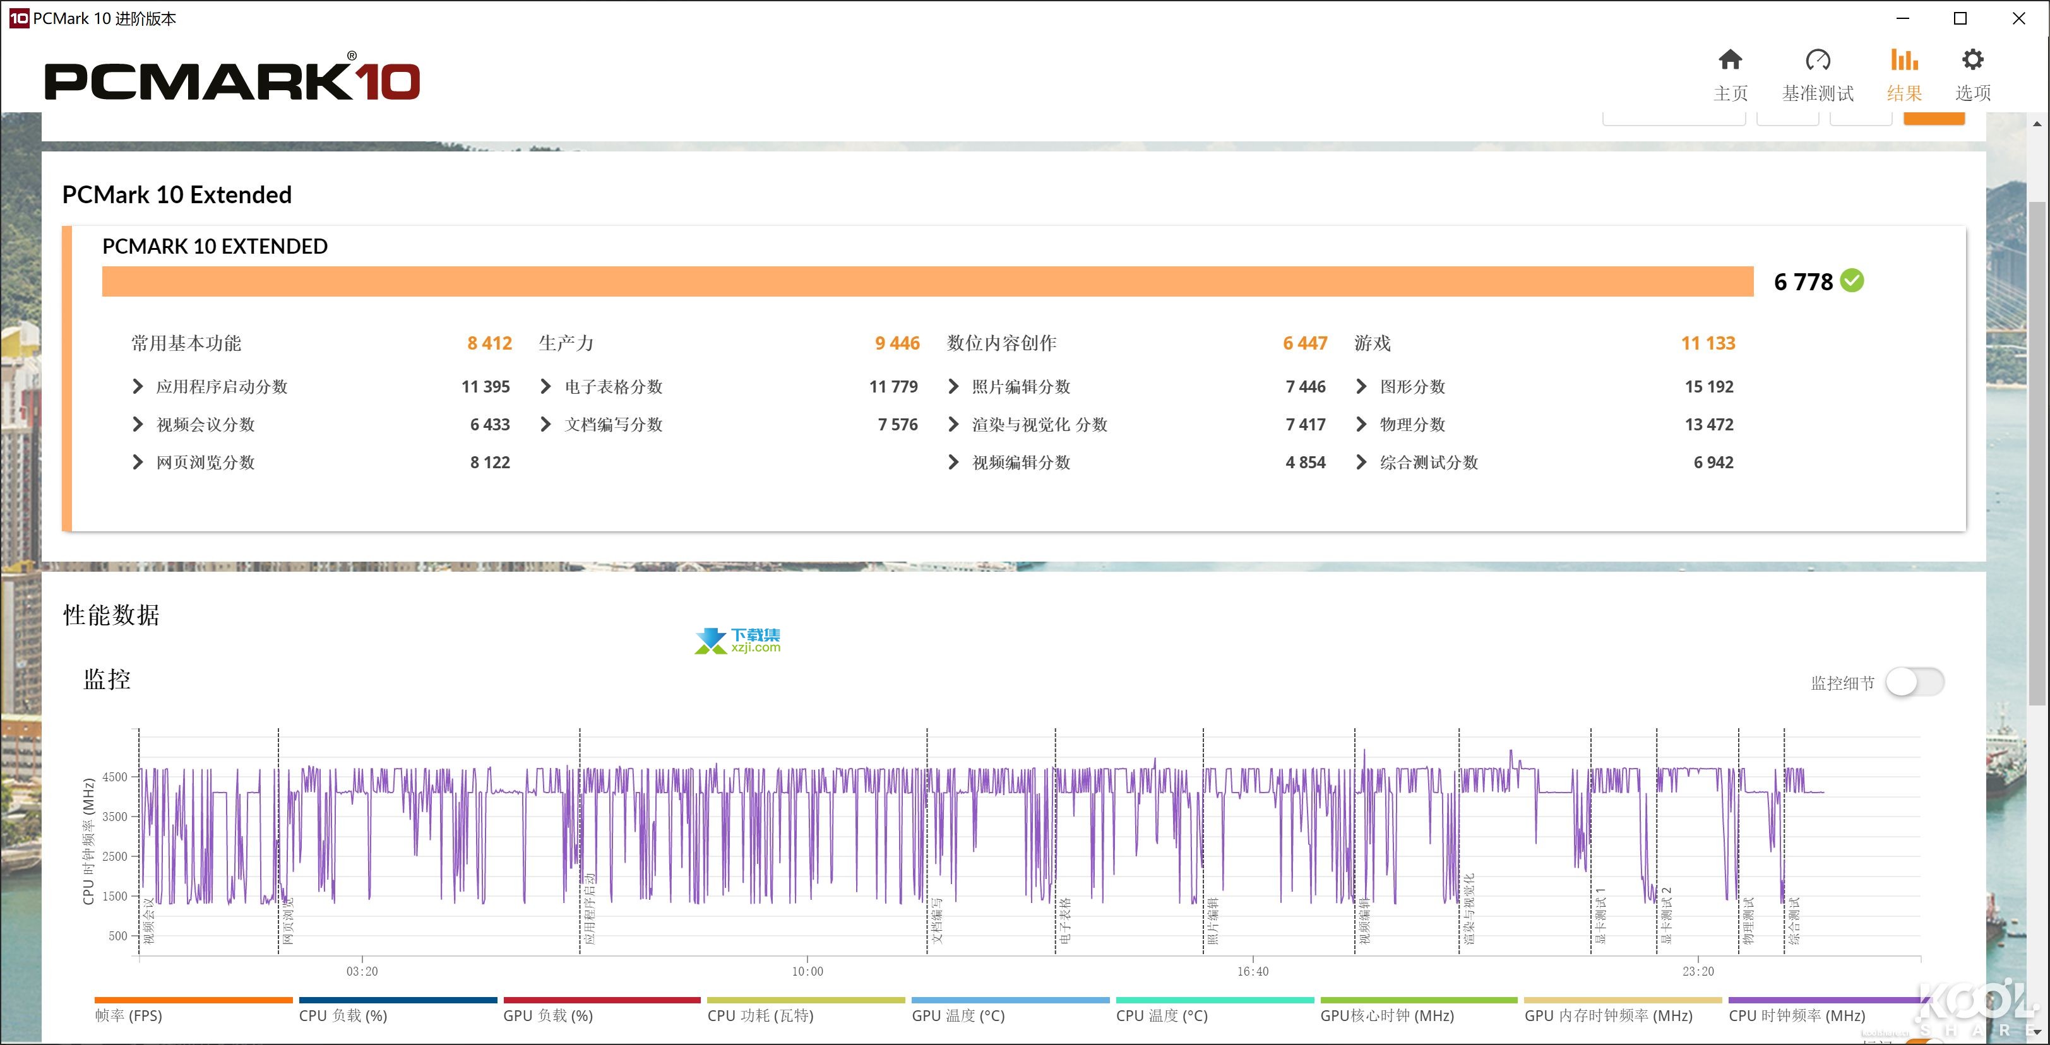Expand the 照片编辑分数 row

(953, 386)
